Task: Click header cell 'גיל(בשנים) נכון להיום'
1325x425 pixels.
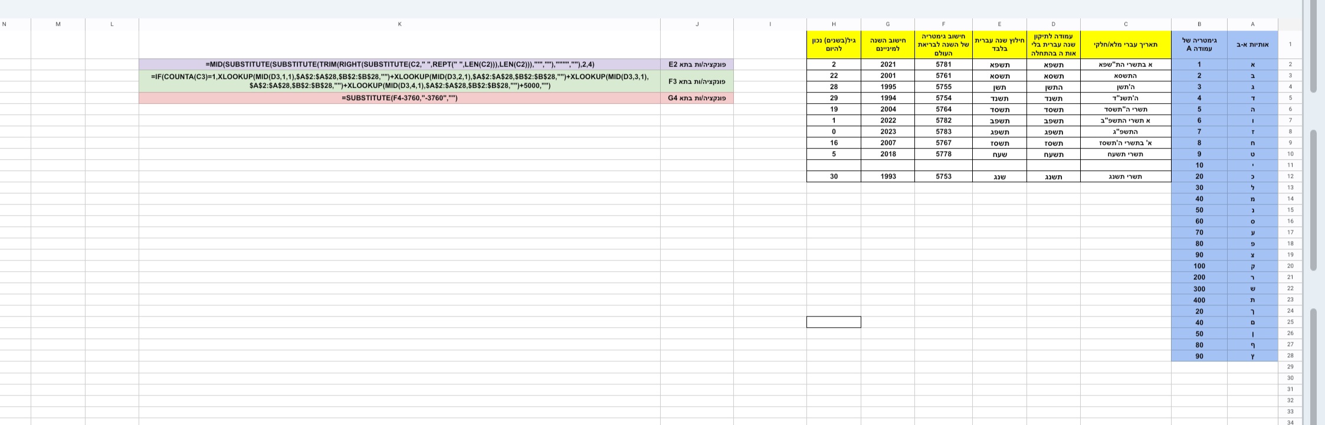Action: 834,44
